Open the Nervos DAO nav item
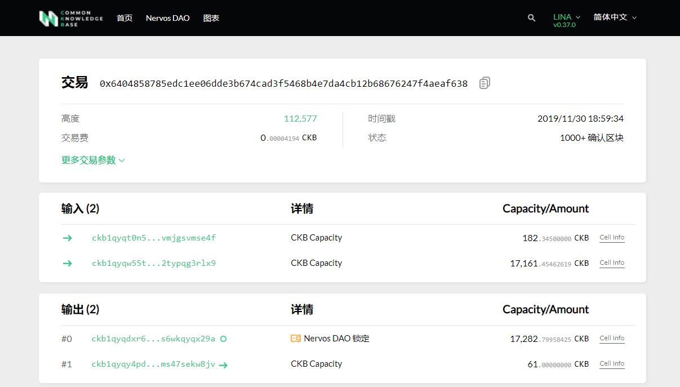The image size is (680, 387). coord(168,18)
